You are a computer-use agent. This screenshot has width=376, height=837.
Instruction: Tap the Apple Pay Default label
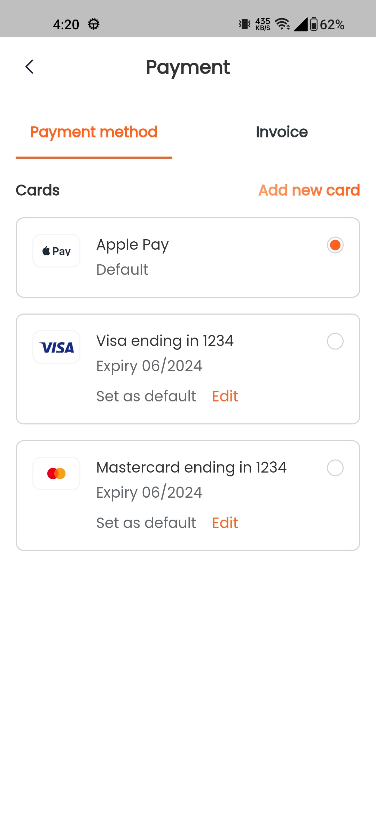pyautogui.click(x=122, y=270)
